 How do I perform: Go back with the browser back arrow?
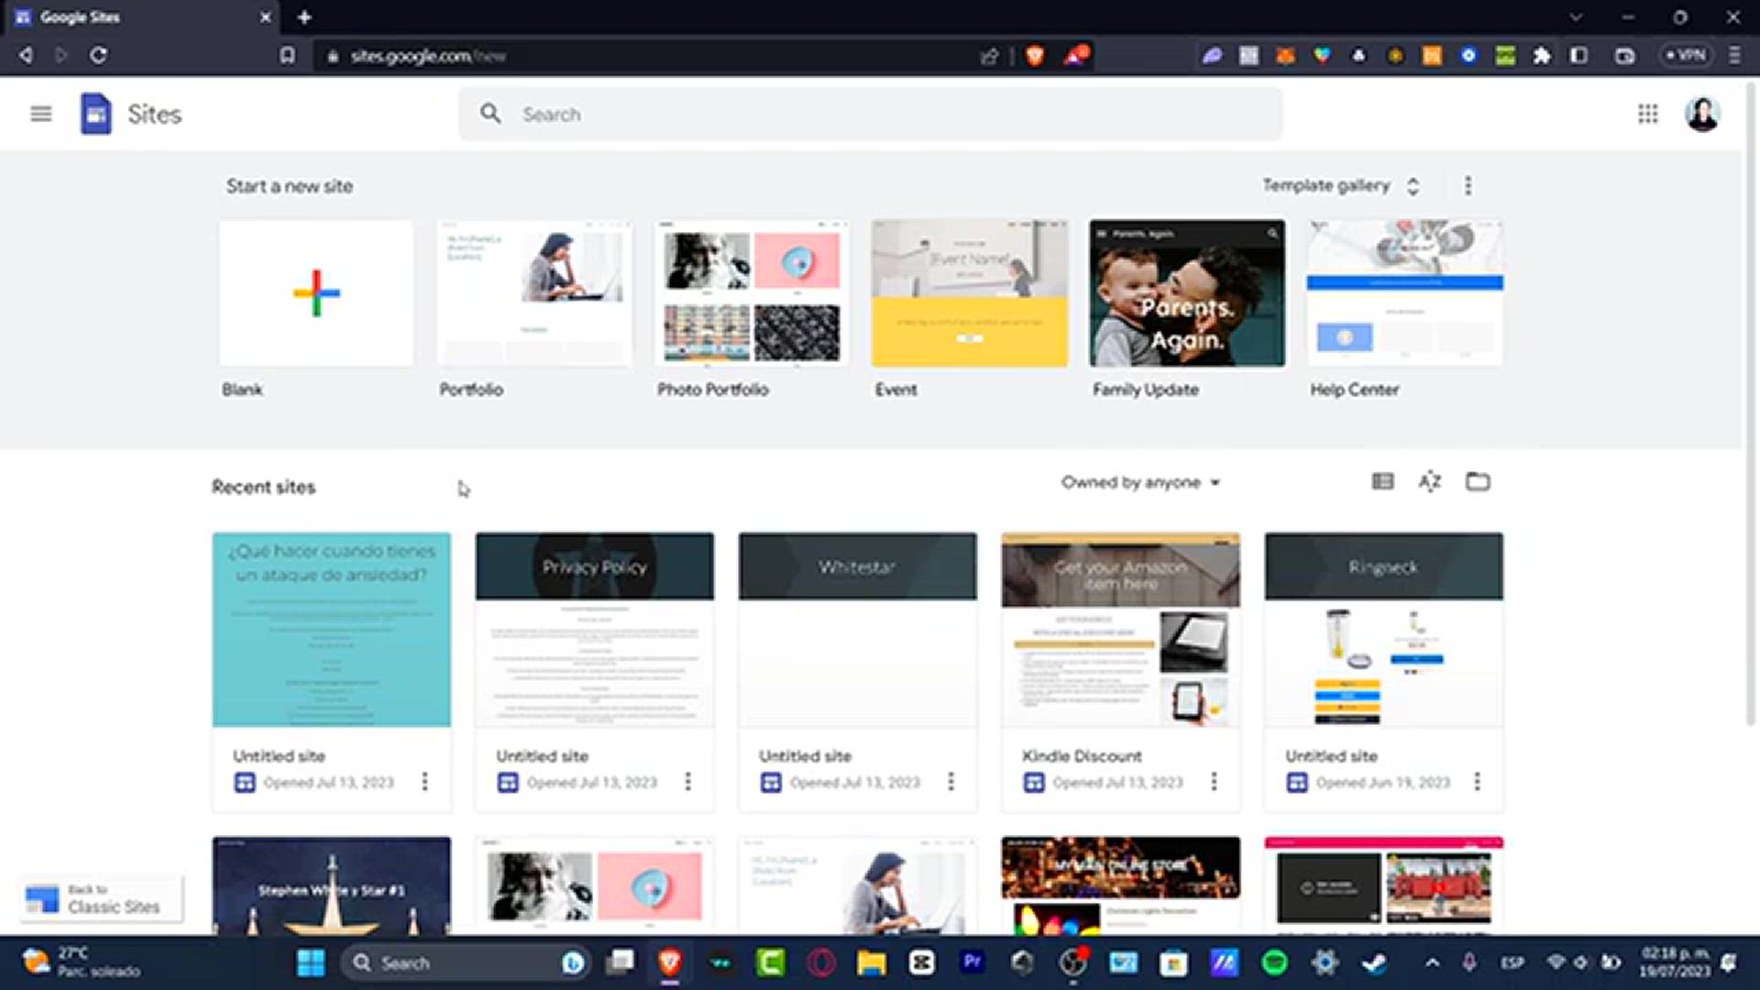click(26, 55)
